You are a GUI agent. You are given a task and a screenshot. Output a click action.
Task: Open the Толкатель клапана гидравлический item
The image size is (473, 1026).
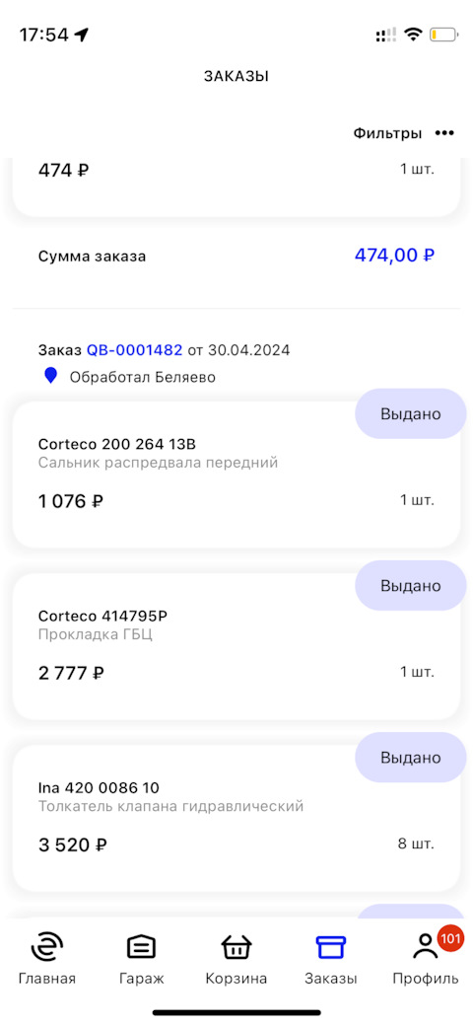tap(236, 818)
